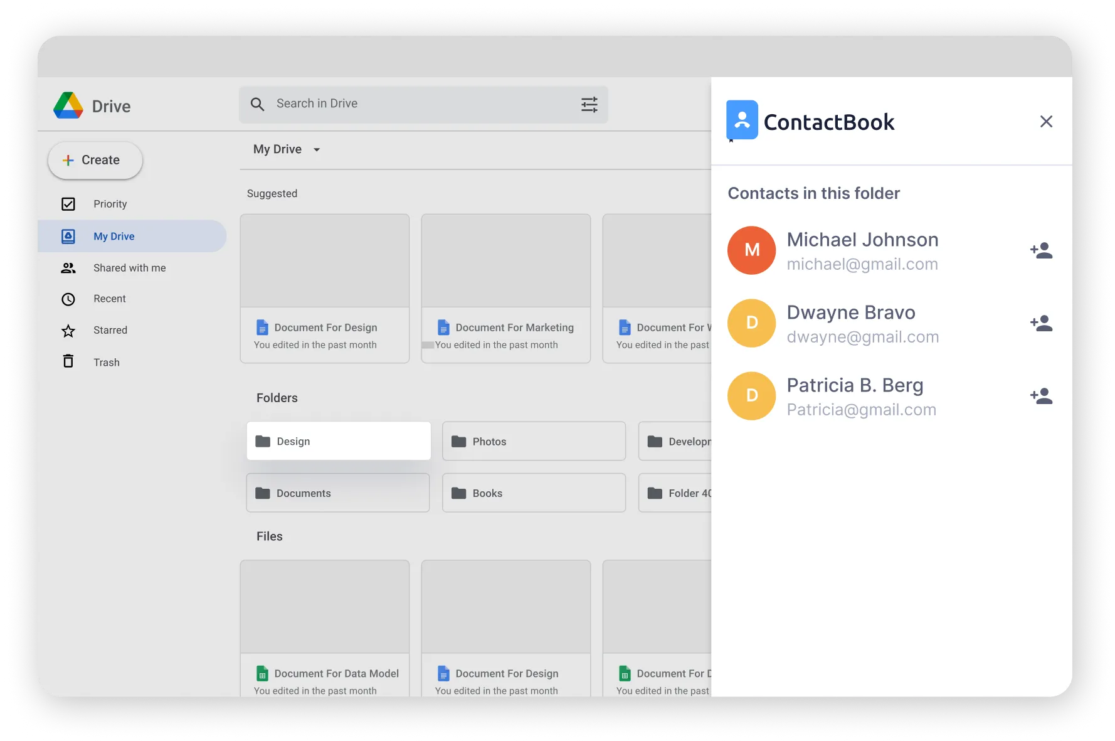This screenshot has height=741, width=1115.
Task: Click the search magnifier icon
Action: pos(257,104)
